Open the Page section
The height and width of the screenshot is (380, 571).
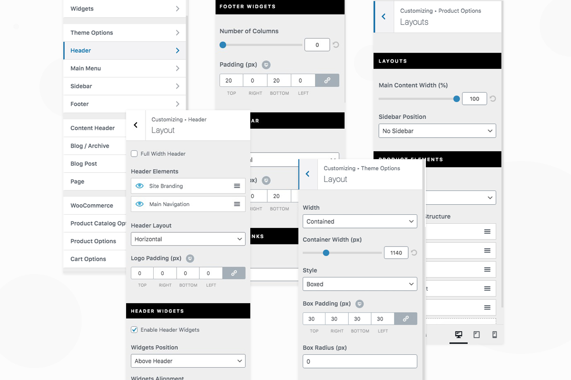[x=95, y=181]
